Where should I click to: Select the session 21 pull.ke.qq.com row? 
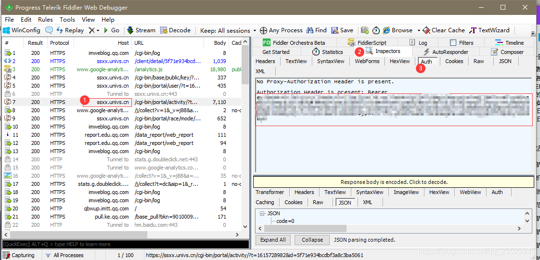[x=122, y=217]
